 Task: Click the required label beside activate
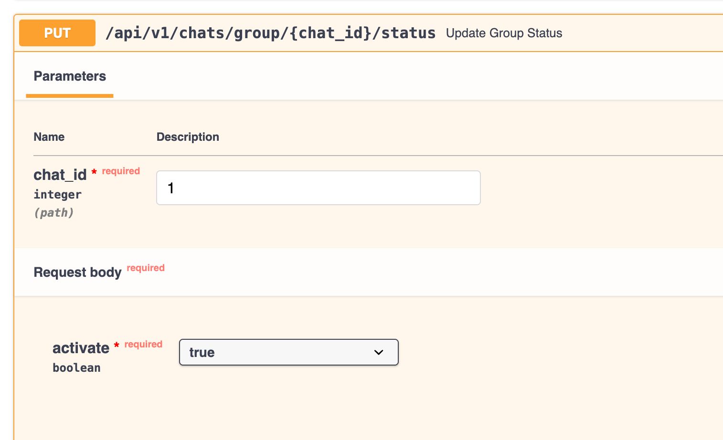pyautogui.click(x=143, y=344)
